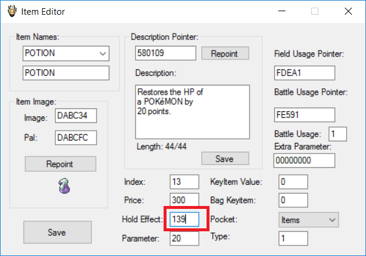Viewport: 366px width, 256px height.
Task: Click the 'Length: 44/44' text
Action: pos(162,147)
